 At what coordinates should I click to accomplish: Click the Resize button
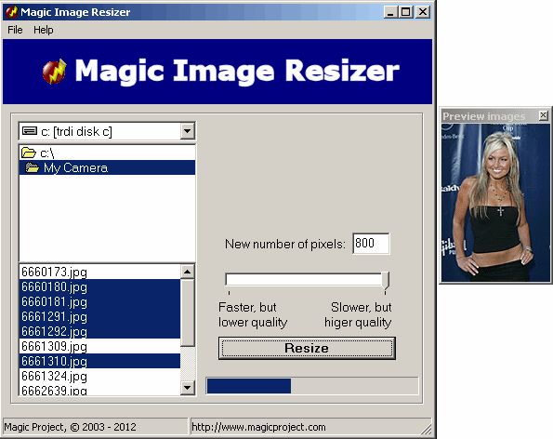click(x=307, y=348)
